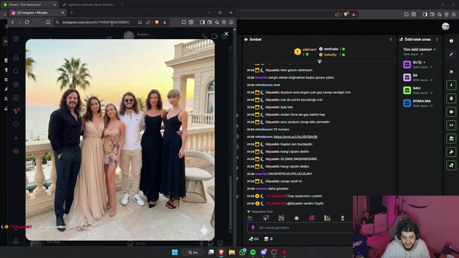The image size is (459, 258).
Task: Toggle the sidebar panel in Instagram browser window
Action: [202, 22]
